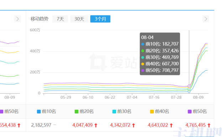Toggle the 前50名 purple legend in mobile chart
The image size is (223, 137).
[x=197, y=111]
